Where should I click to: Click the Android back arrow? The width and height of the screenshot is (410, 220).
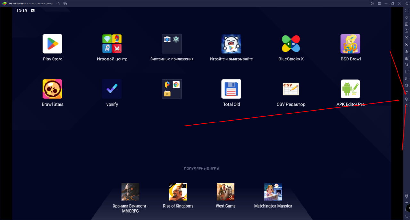pyautogui.click(x=406, y=203)
